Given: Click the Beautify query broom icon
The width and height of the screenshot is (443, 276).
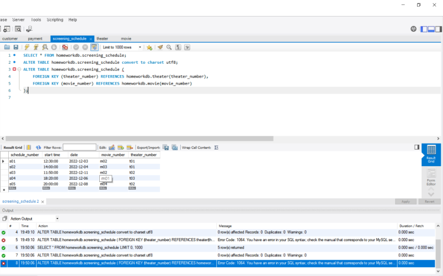Looking at the screenshot, I should (x=159, y=47).
